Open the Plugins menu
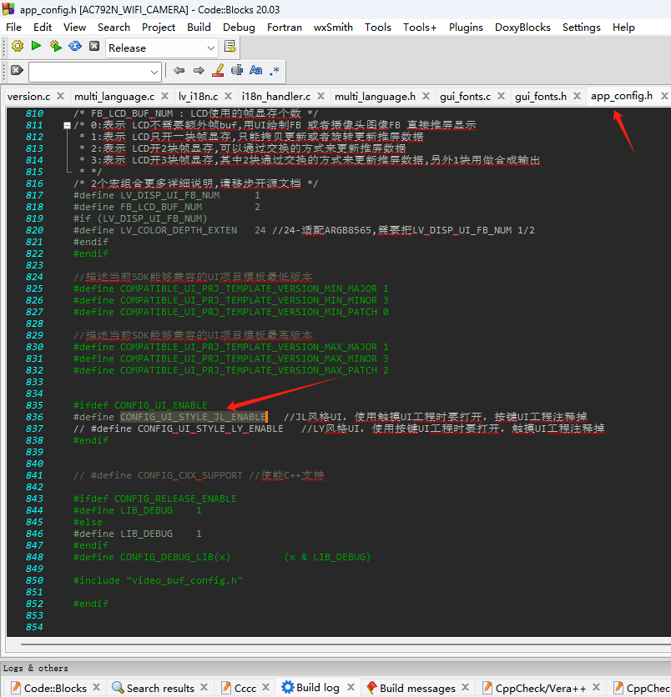671x697 pixels. tap(466, 28)
